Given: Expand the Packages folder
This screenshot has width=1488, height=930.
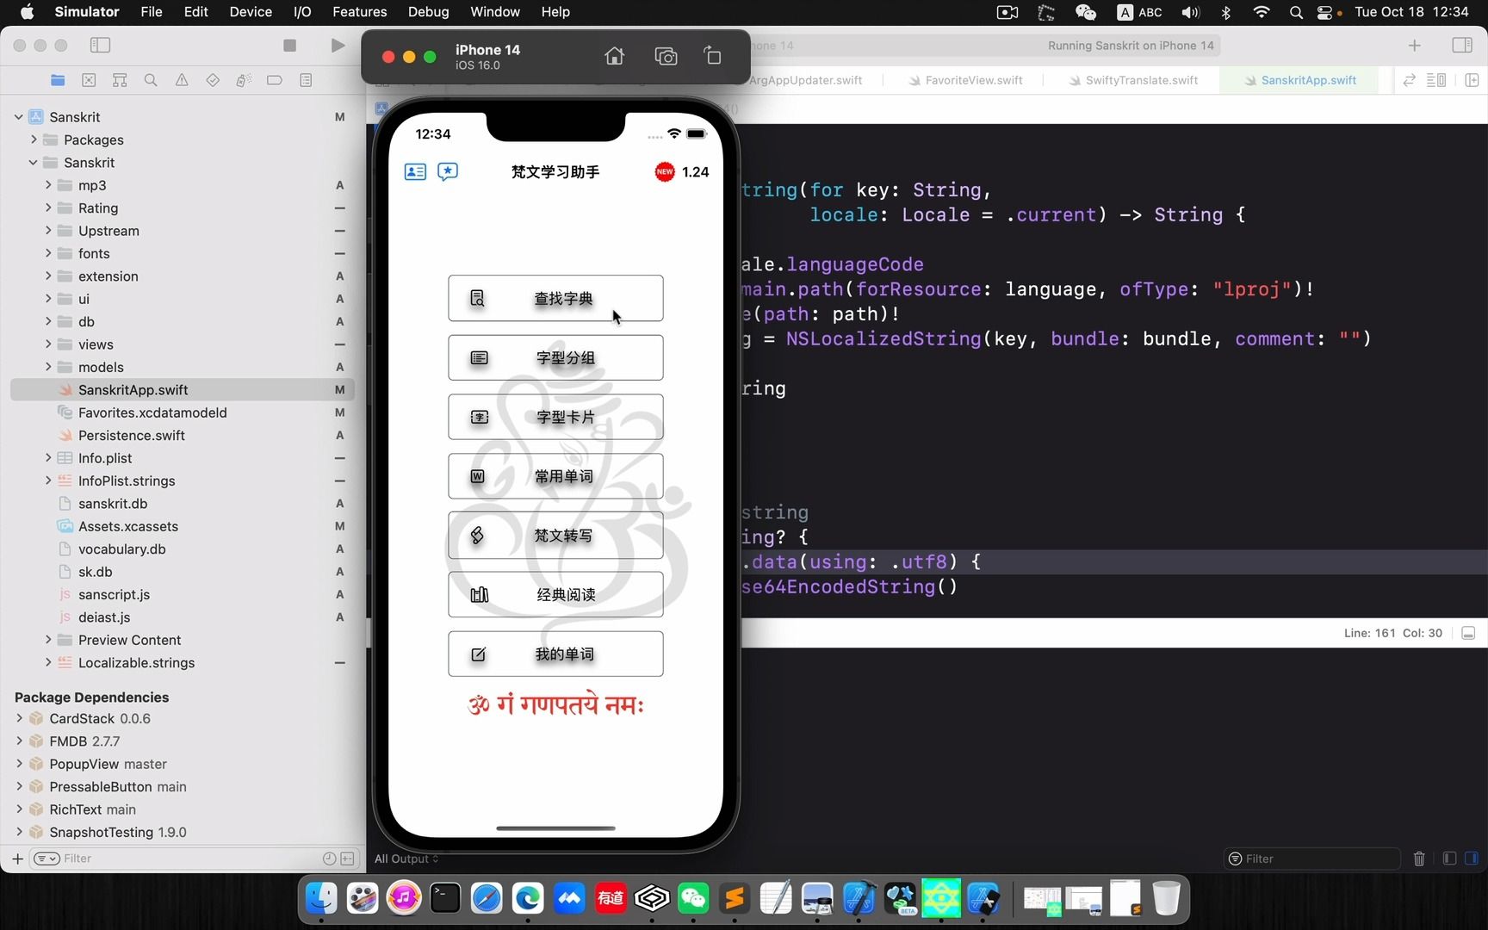Looking at the screenshot, I should (x=34, y=139).
